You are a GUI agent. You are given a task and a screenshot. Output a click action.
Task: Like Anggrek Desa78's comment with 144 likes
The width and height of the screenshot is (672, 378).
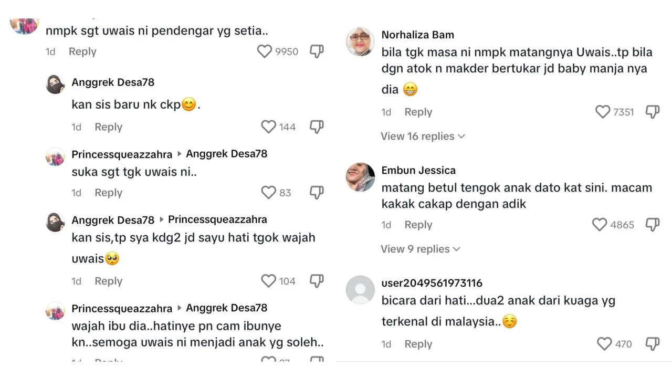[269, 127]
